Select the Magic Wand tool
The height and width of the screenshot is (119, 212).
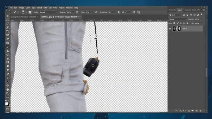tap(8, 27)
